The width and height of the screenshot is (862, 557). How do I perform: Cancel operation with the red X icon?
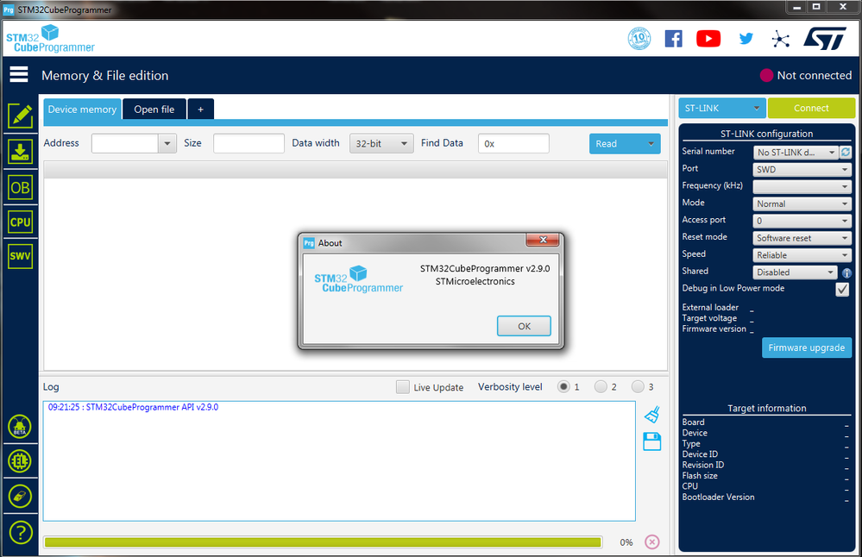[x=652, y=542]
